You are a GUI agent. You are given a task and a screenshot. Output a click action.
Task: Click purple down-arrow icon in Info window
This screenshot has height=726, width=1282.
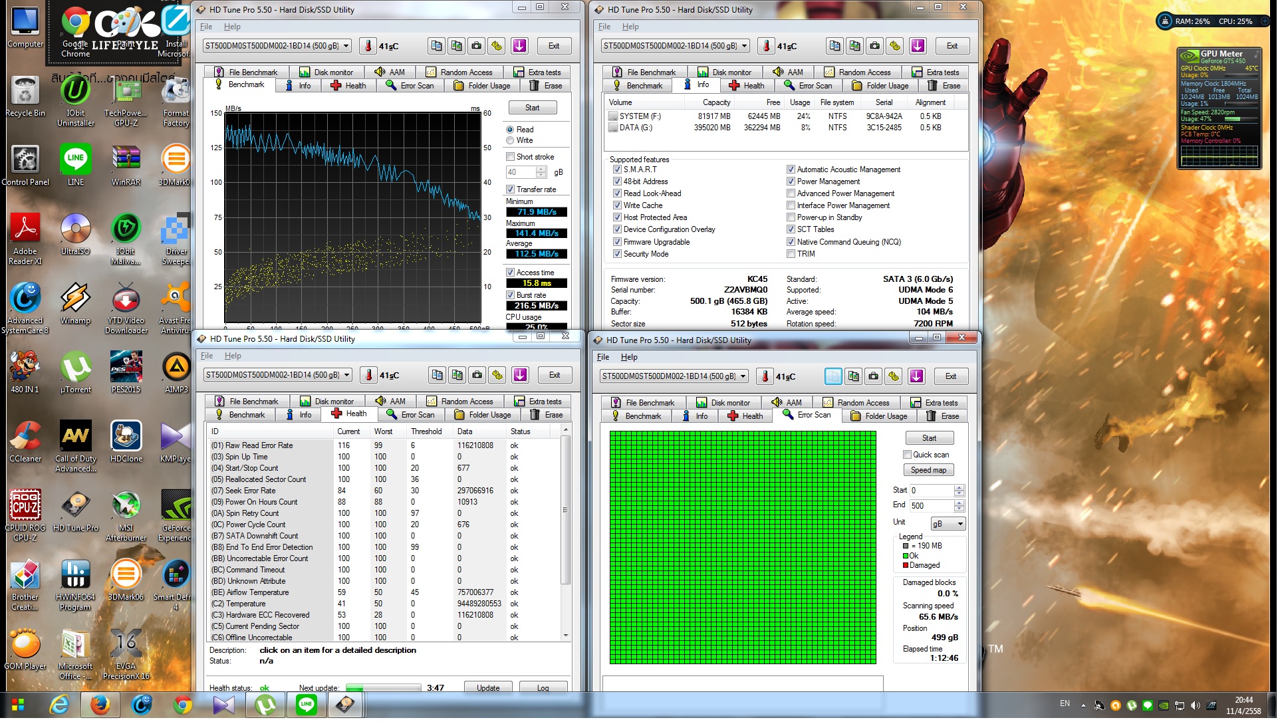[x=918, y=46]
